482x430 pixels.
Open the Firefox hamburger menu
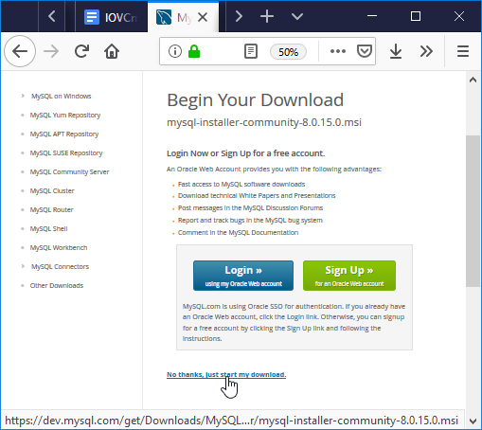[x=463, y=51]
